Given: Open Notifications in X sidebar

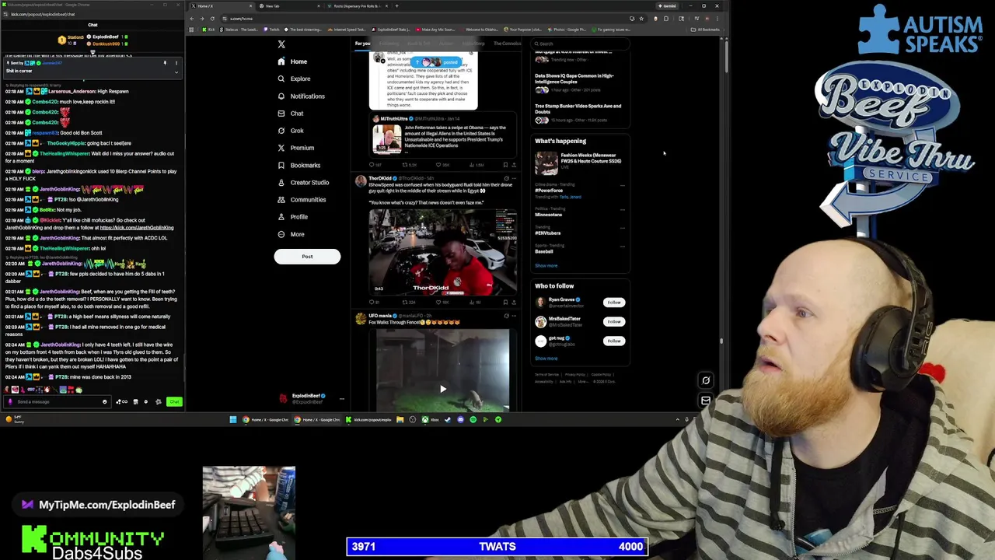Looking at the screenshot, I should [x=302, y=96].
